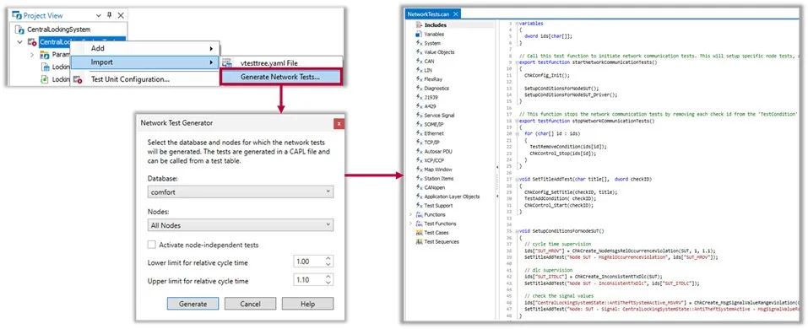
Task: Click the LIN function category icon
Action: pos(419,70)
